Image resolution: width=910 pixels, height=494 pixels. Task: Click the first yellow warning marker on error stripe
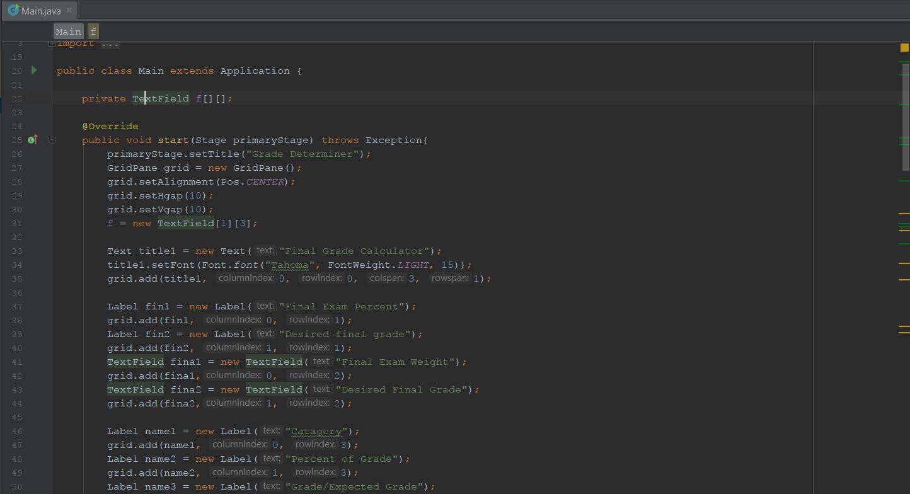(904, 214)
